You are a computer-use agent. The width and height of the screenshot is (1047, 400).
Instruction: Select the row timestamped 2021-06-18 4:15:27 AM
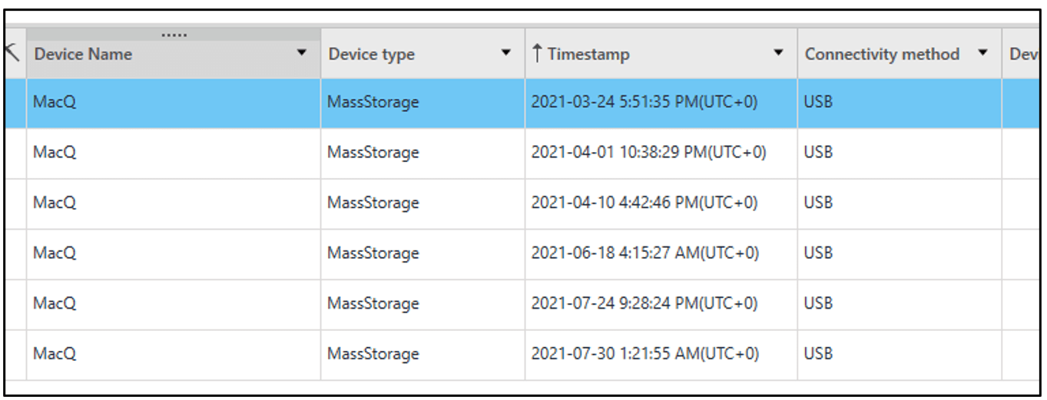coord(522,253)
